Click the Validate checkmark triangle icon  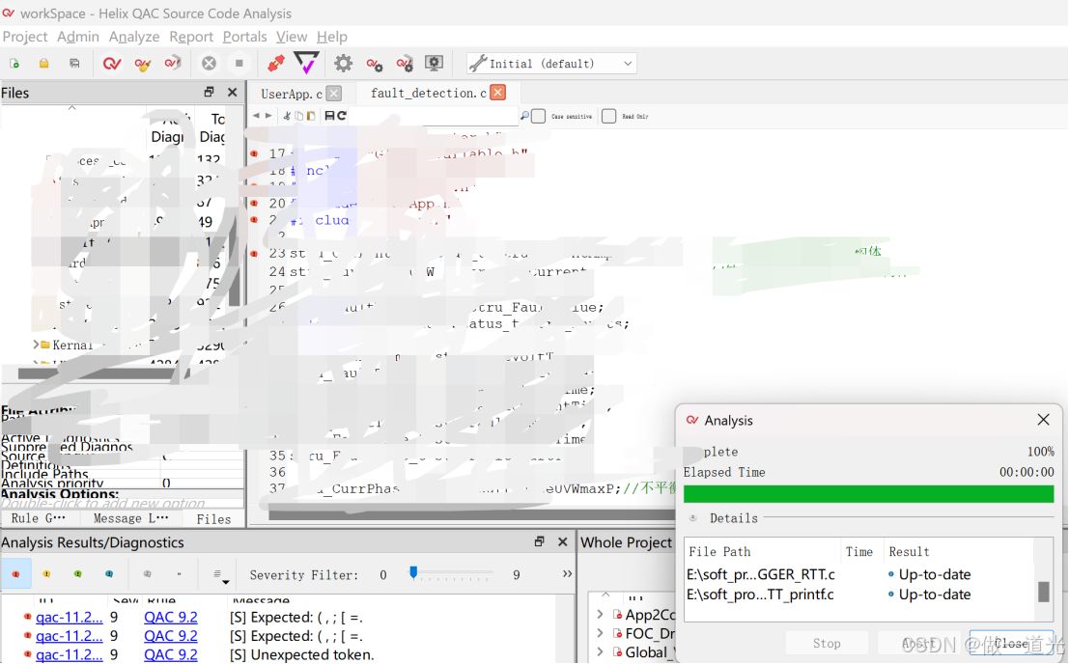pos(306,63)
